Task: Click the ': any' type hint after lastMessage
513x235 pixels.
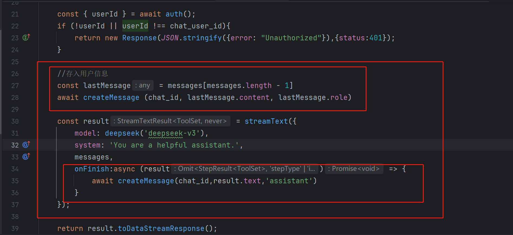Action: pyautogui.click(x=143, y=86)
